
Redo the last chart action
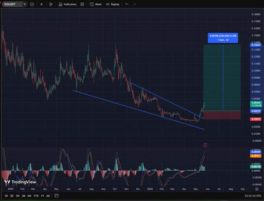coord(134,4)
